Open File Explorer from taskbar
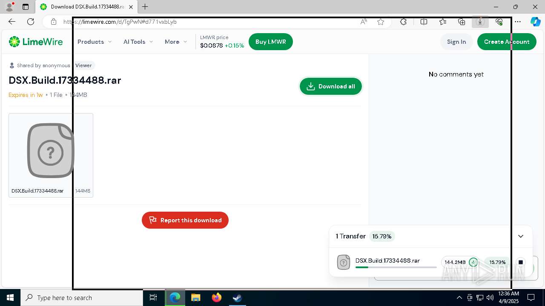 tap(195, 297)
